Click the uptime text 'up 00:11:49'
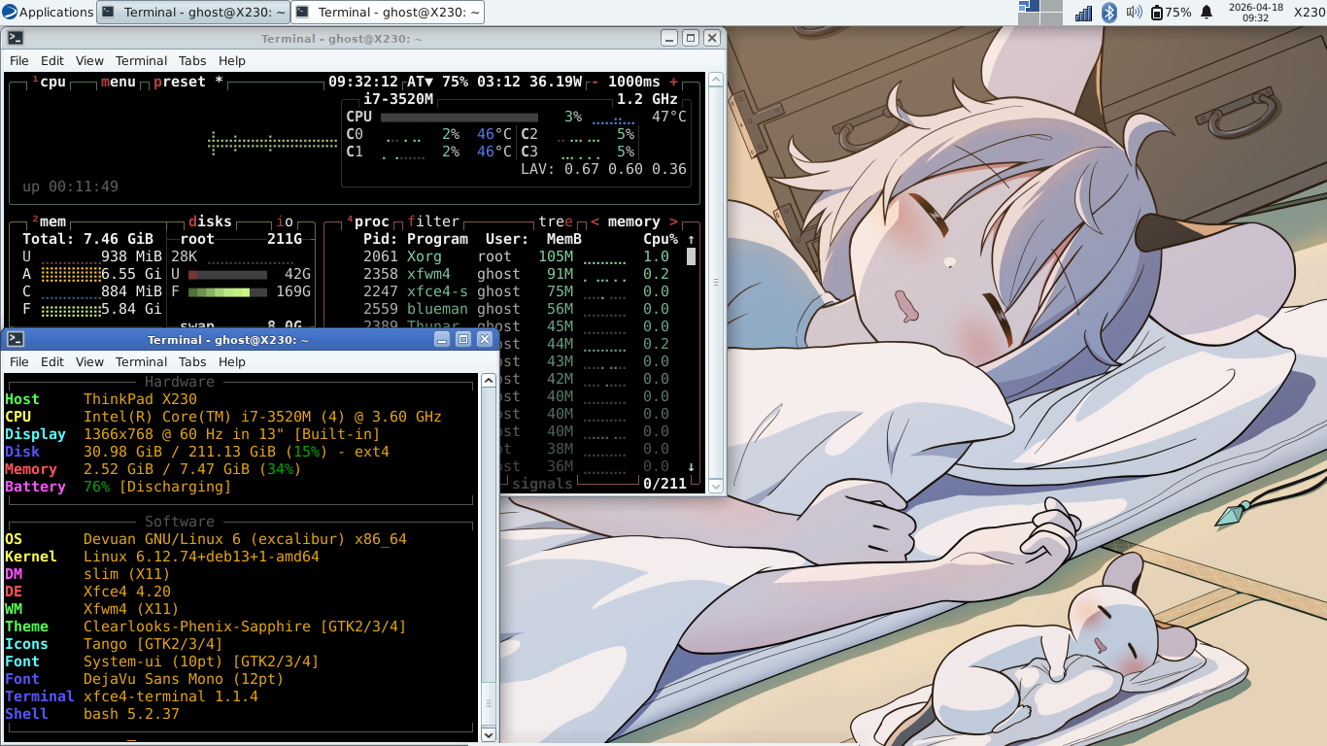The image size is (1327, 746). click(x=71, y=186)
